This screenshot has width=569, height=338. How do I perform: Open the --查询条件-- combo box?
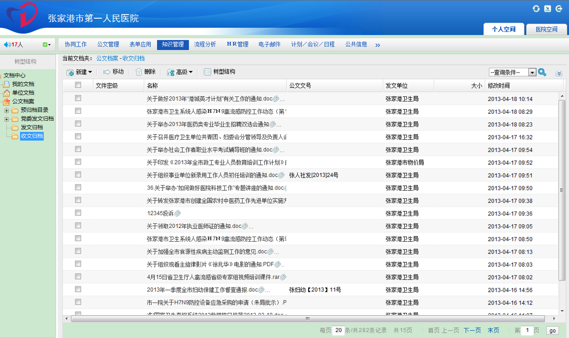(x=511, y=72)
